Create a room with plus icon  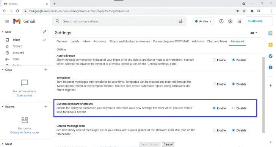[46, 107]
